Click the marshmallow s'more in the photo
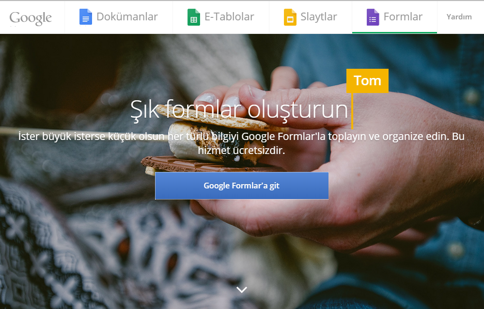 click(x=213, y=140)
